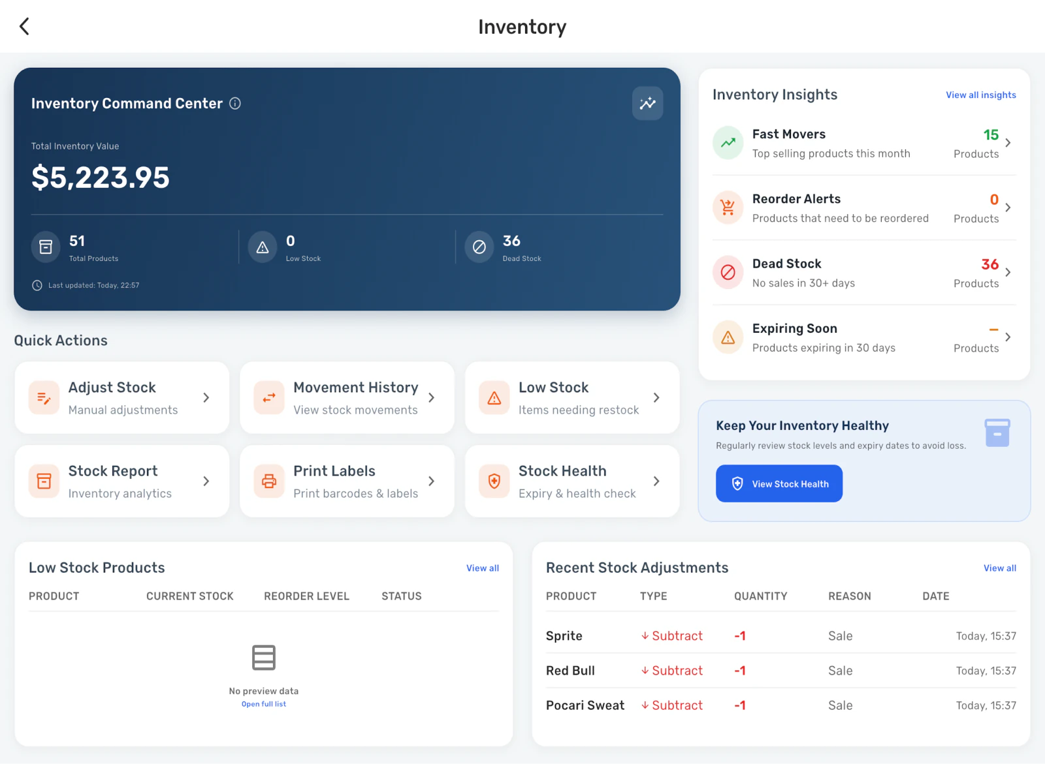Click the Reorder Alerts cart icon
This screenshot has height=764, width=1045.
(x=728, y=207)
